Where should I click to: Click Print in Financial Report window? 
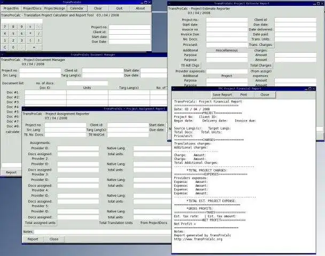244,95
